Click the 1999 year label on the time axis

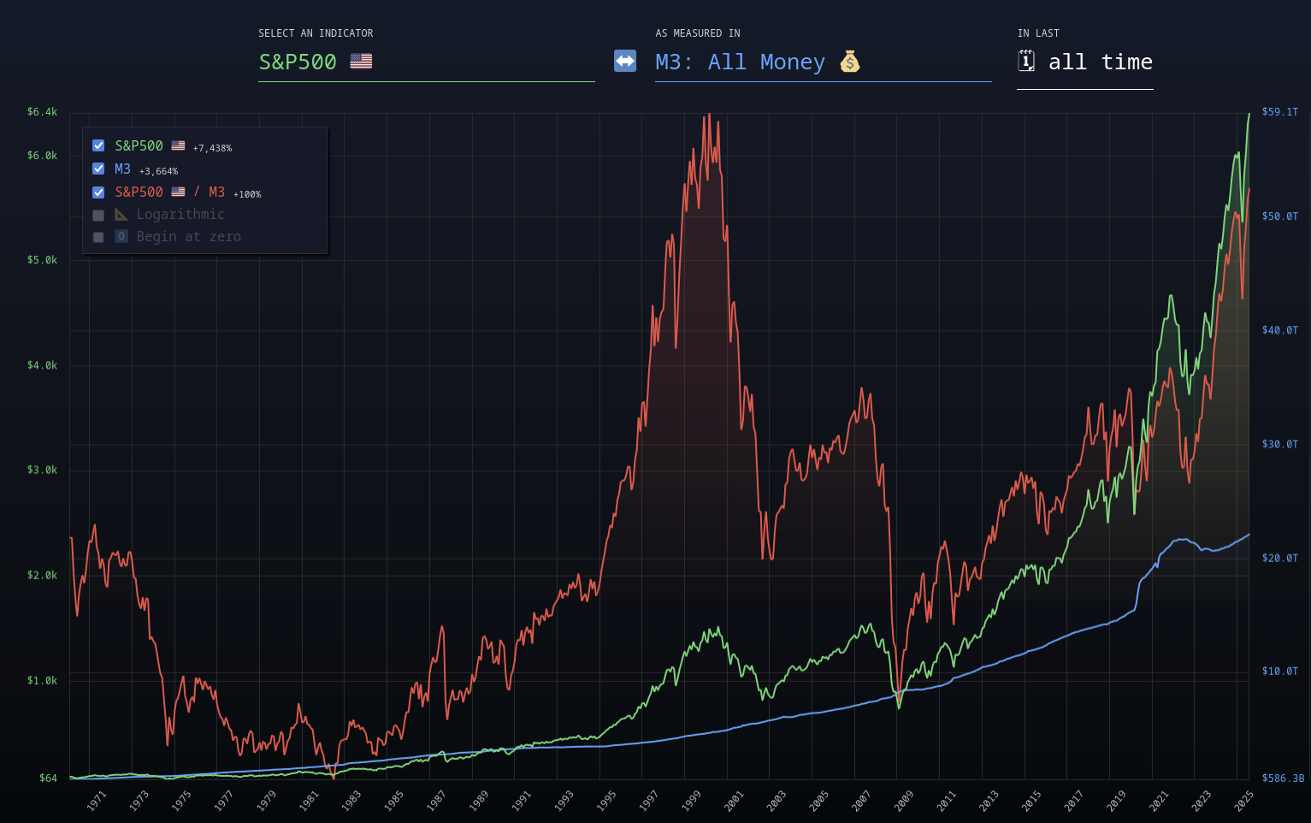coord(692,801)
